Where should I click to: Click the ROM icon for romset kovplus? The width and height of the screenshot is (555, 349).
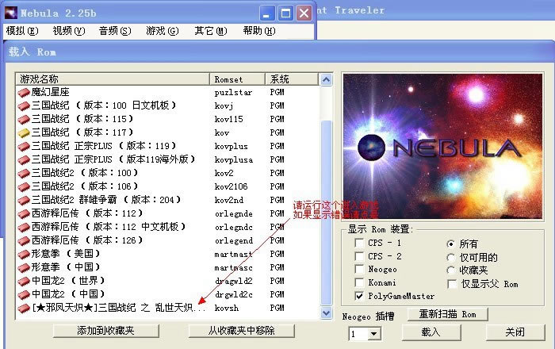24,147
